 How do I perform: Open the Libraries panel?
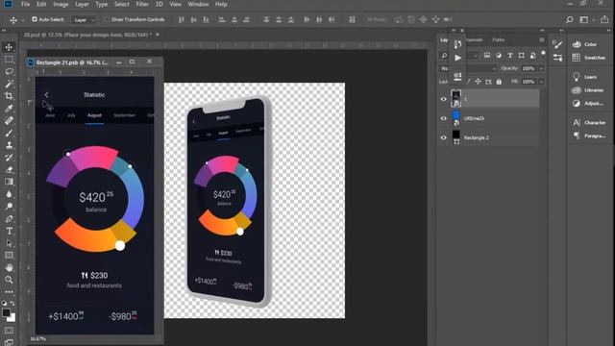point(587,90)
